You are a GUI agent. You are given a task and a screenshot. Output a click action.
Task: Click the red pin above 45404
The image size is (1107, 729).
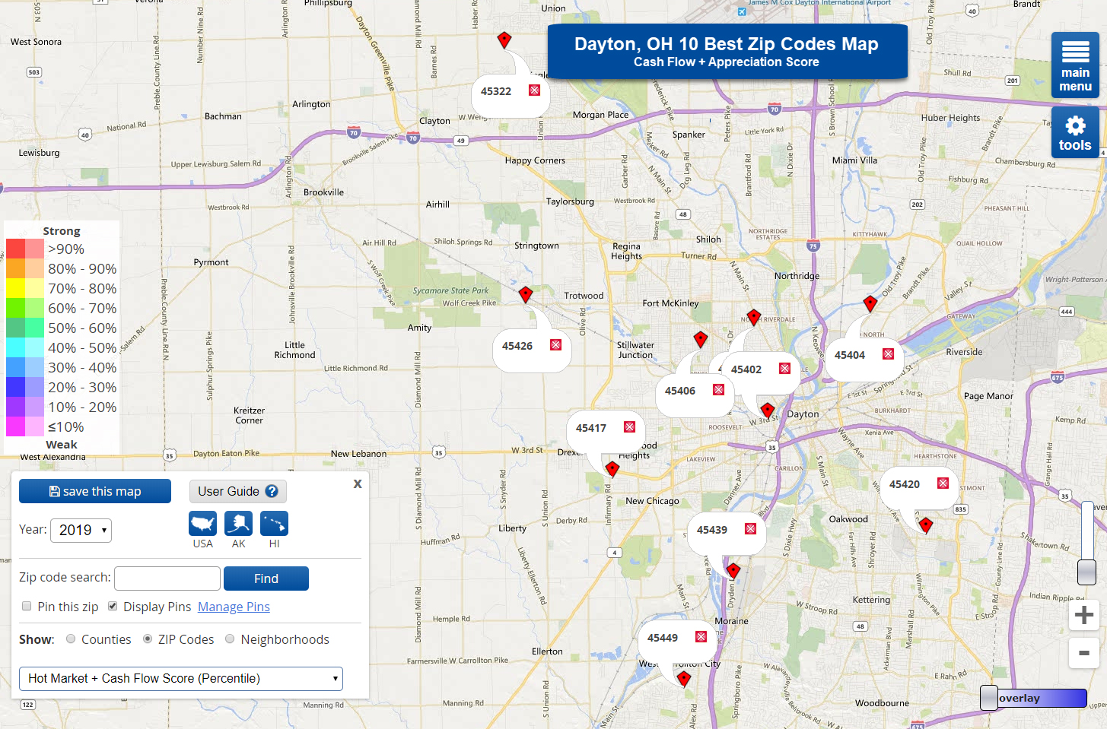(871, 304)
